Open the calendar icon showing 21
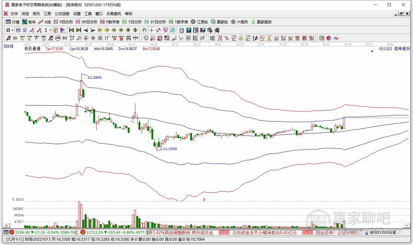 tap(182, 30)
